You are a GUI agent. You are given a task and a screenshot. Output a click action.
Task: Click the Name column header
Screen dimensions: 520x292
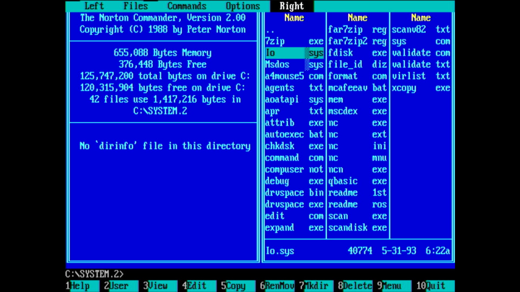(294, 18)
